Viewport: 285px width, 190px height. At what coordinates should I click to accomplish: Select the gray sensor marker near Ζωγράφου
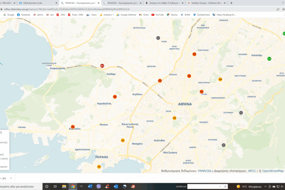click(x=241, y=113)
